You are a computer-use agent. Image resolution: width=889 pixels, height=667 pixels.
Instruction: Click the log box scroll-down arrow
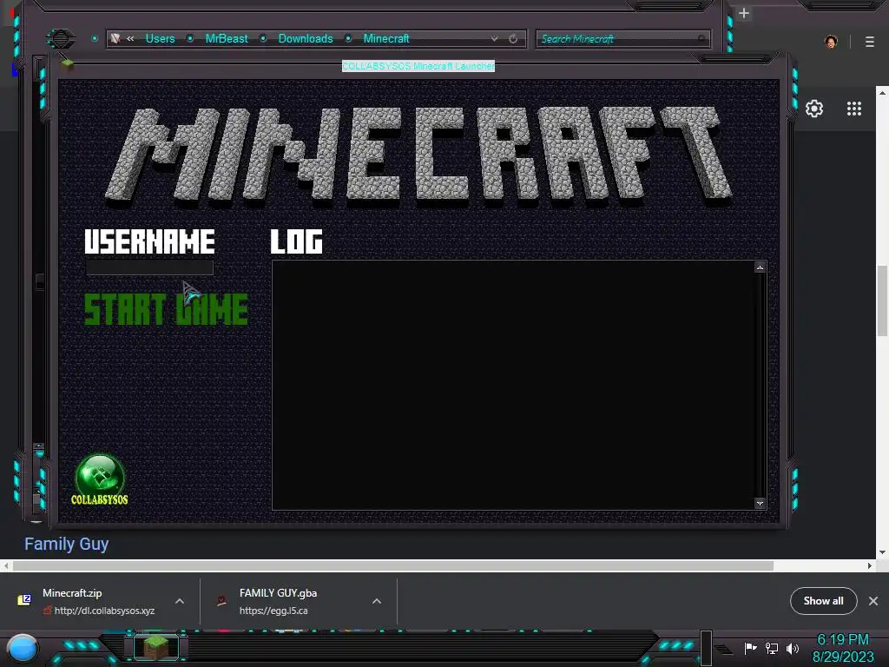tap(760, 503)
